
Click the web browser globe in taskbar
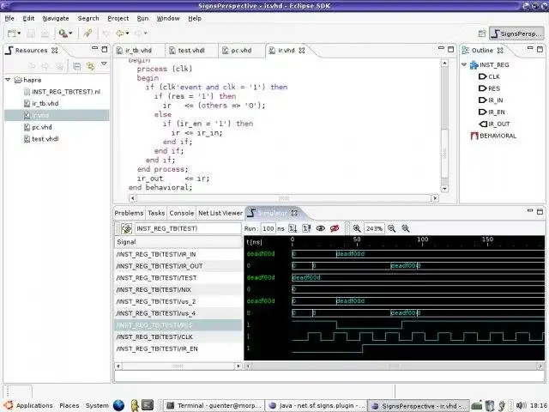point(118,405)
